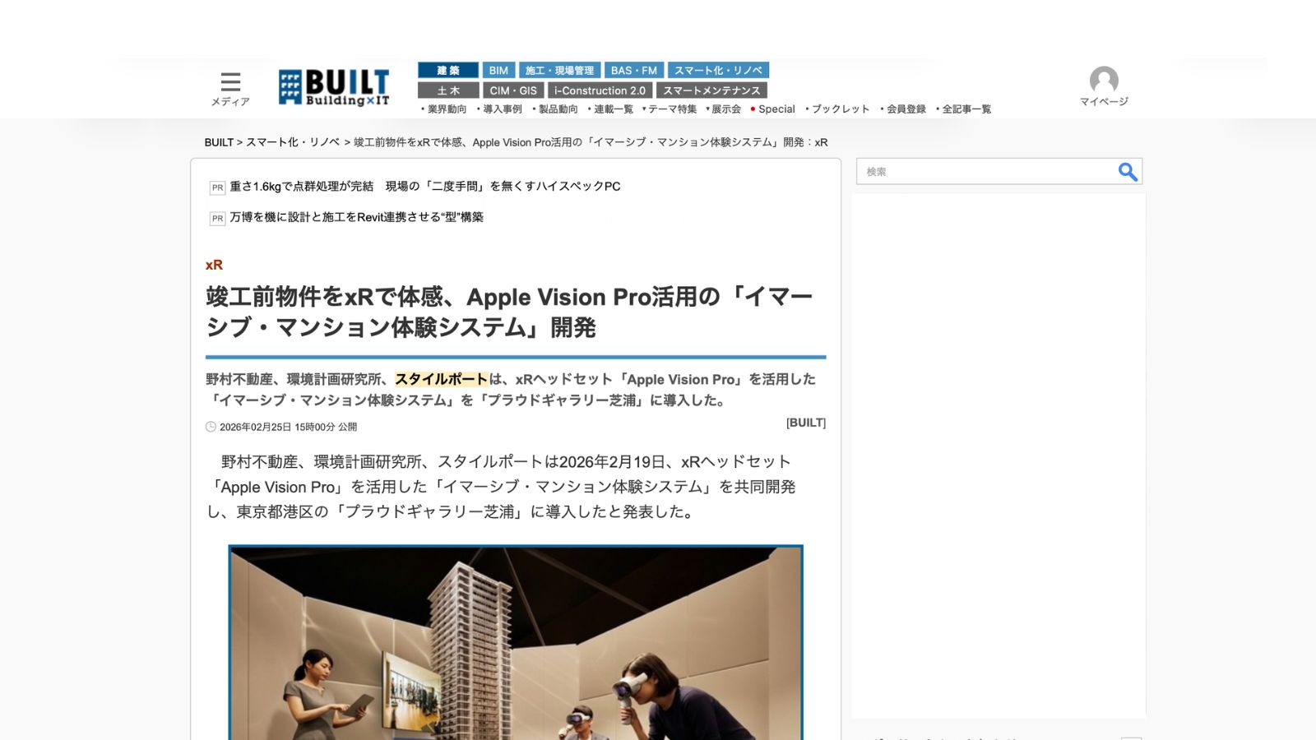Click the red xR category label

coord(214,265)
